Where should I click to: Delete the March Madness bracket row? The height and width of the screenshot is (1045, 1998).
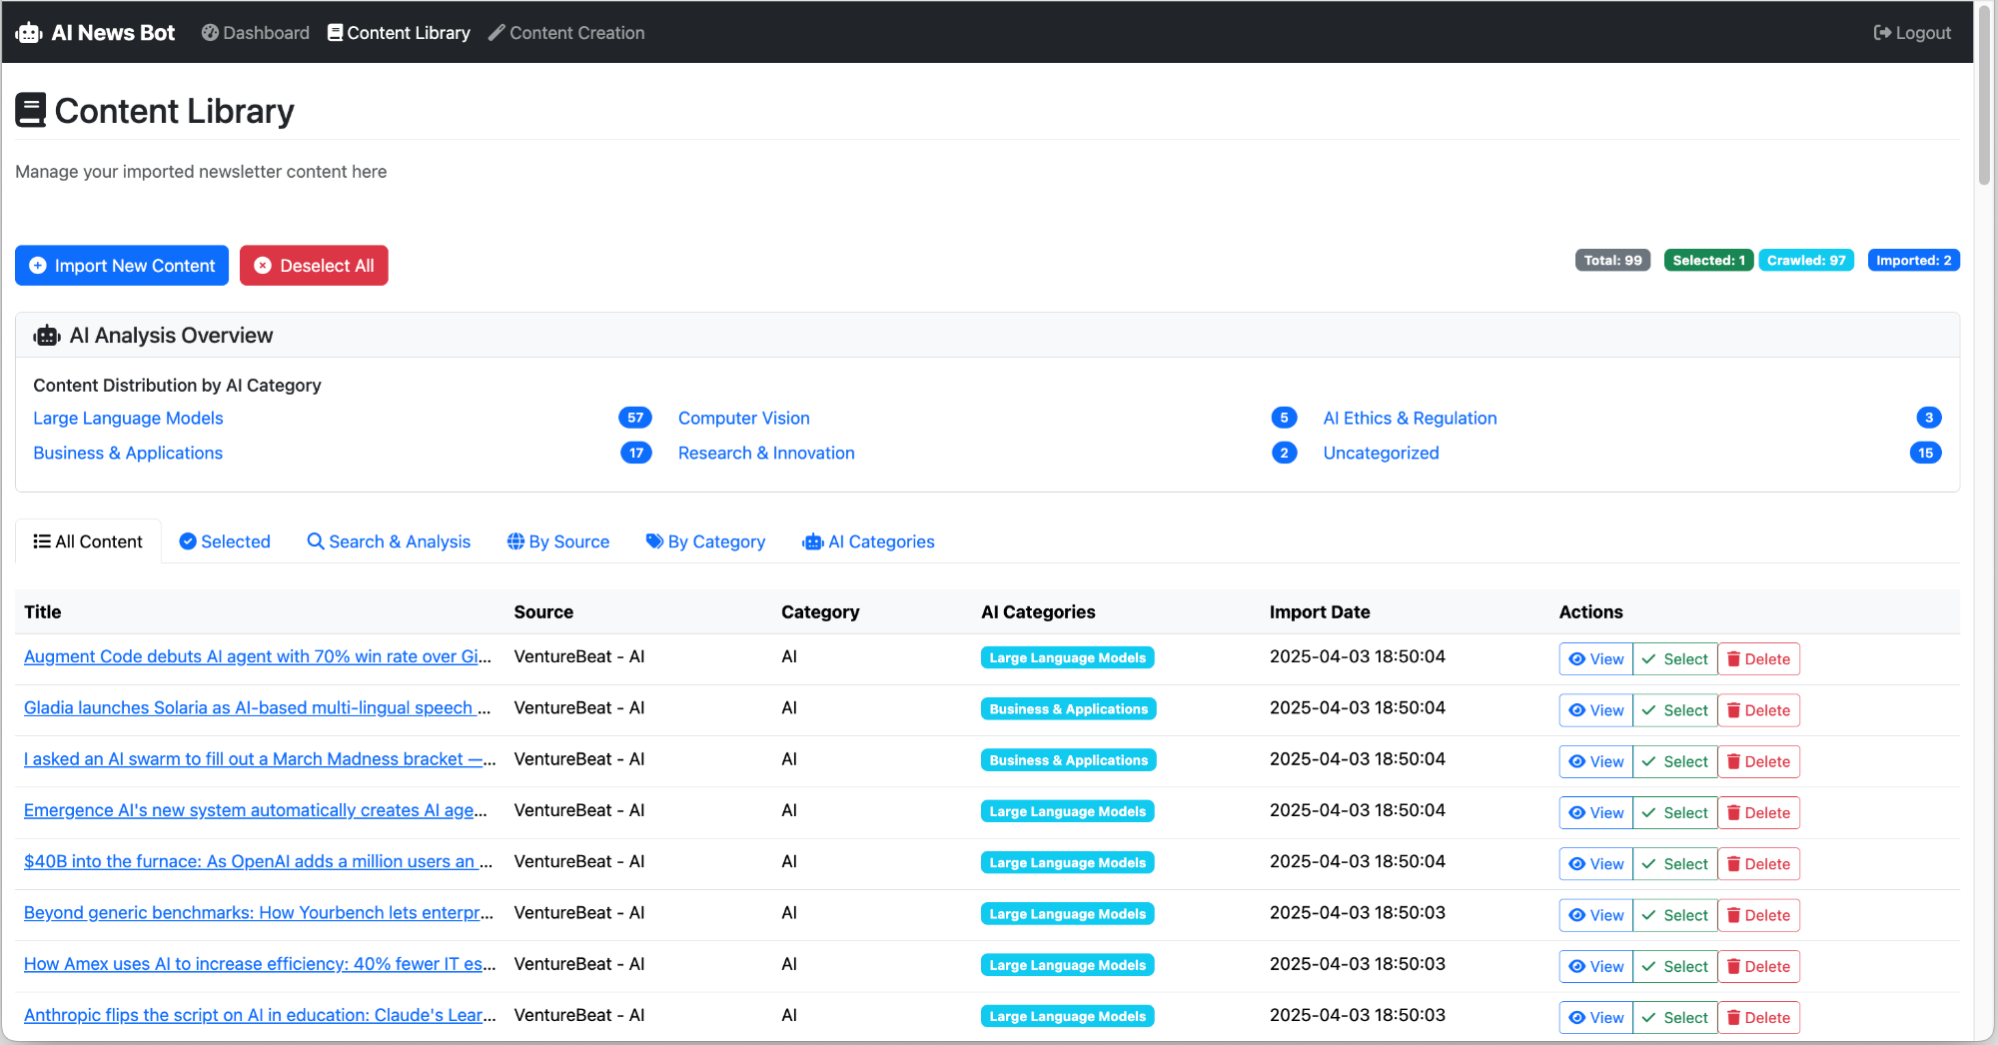click(1759, 761)
